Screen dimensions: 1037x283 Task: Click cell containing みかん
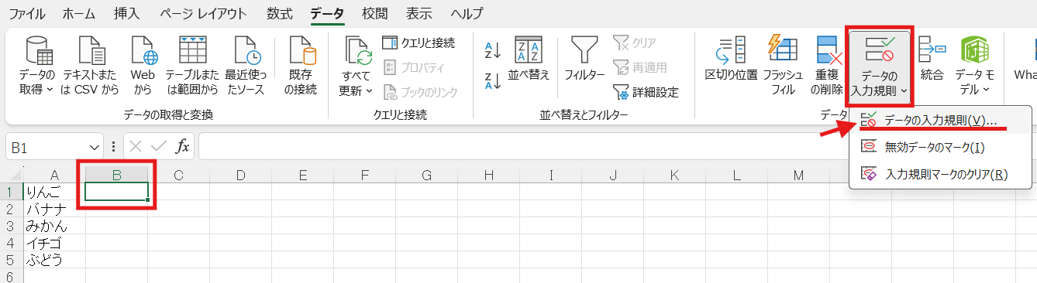coord(54,226)
